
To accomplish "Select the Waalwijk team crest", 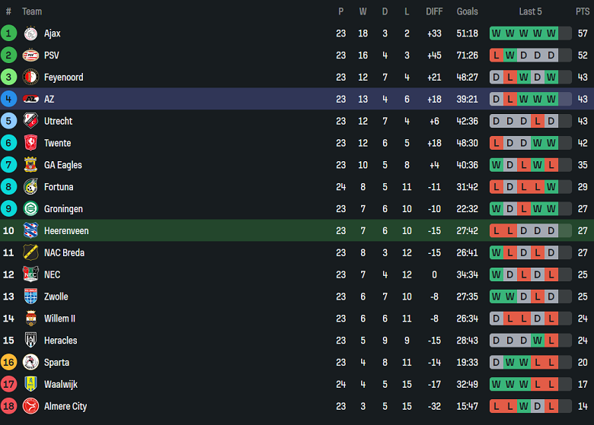I will coord(30,384).
